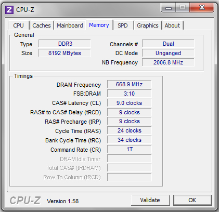Image resolution: width=219 pixels, height=212 pixels.
Task: Open the Graphics tab
Action: [x=148, y=25]
